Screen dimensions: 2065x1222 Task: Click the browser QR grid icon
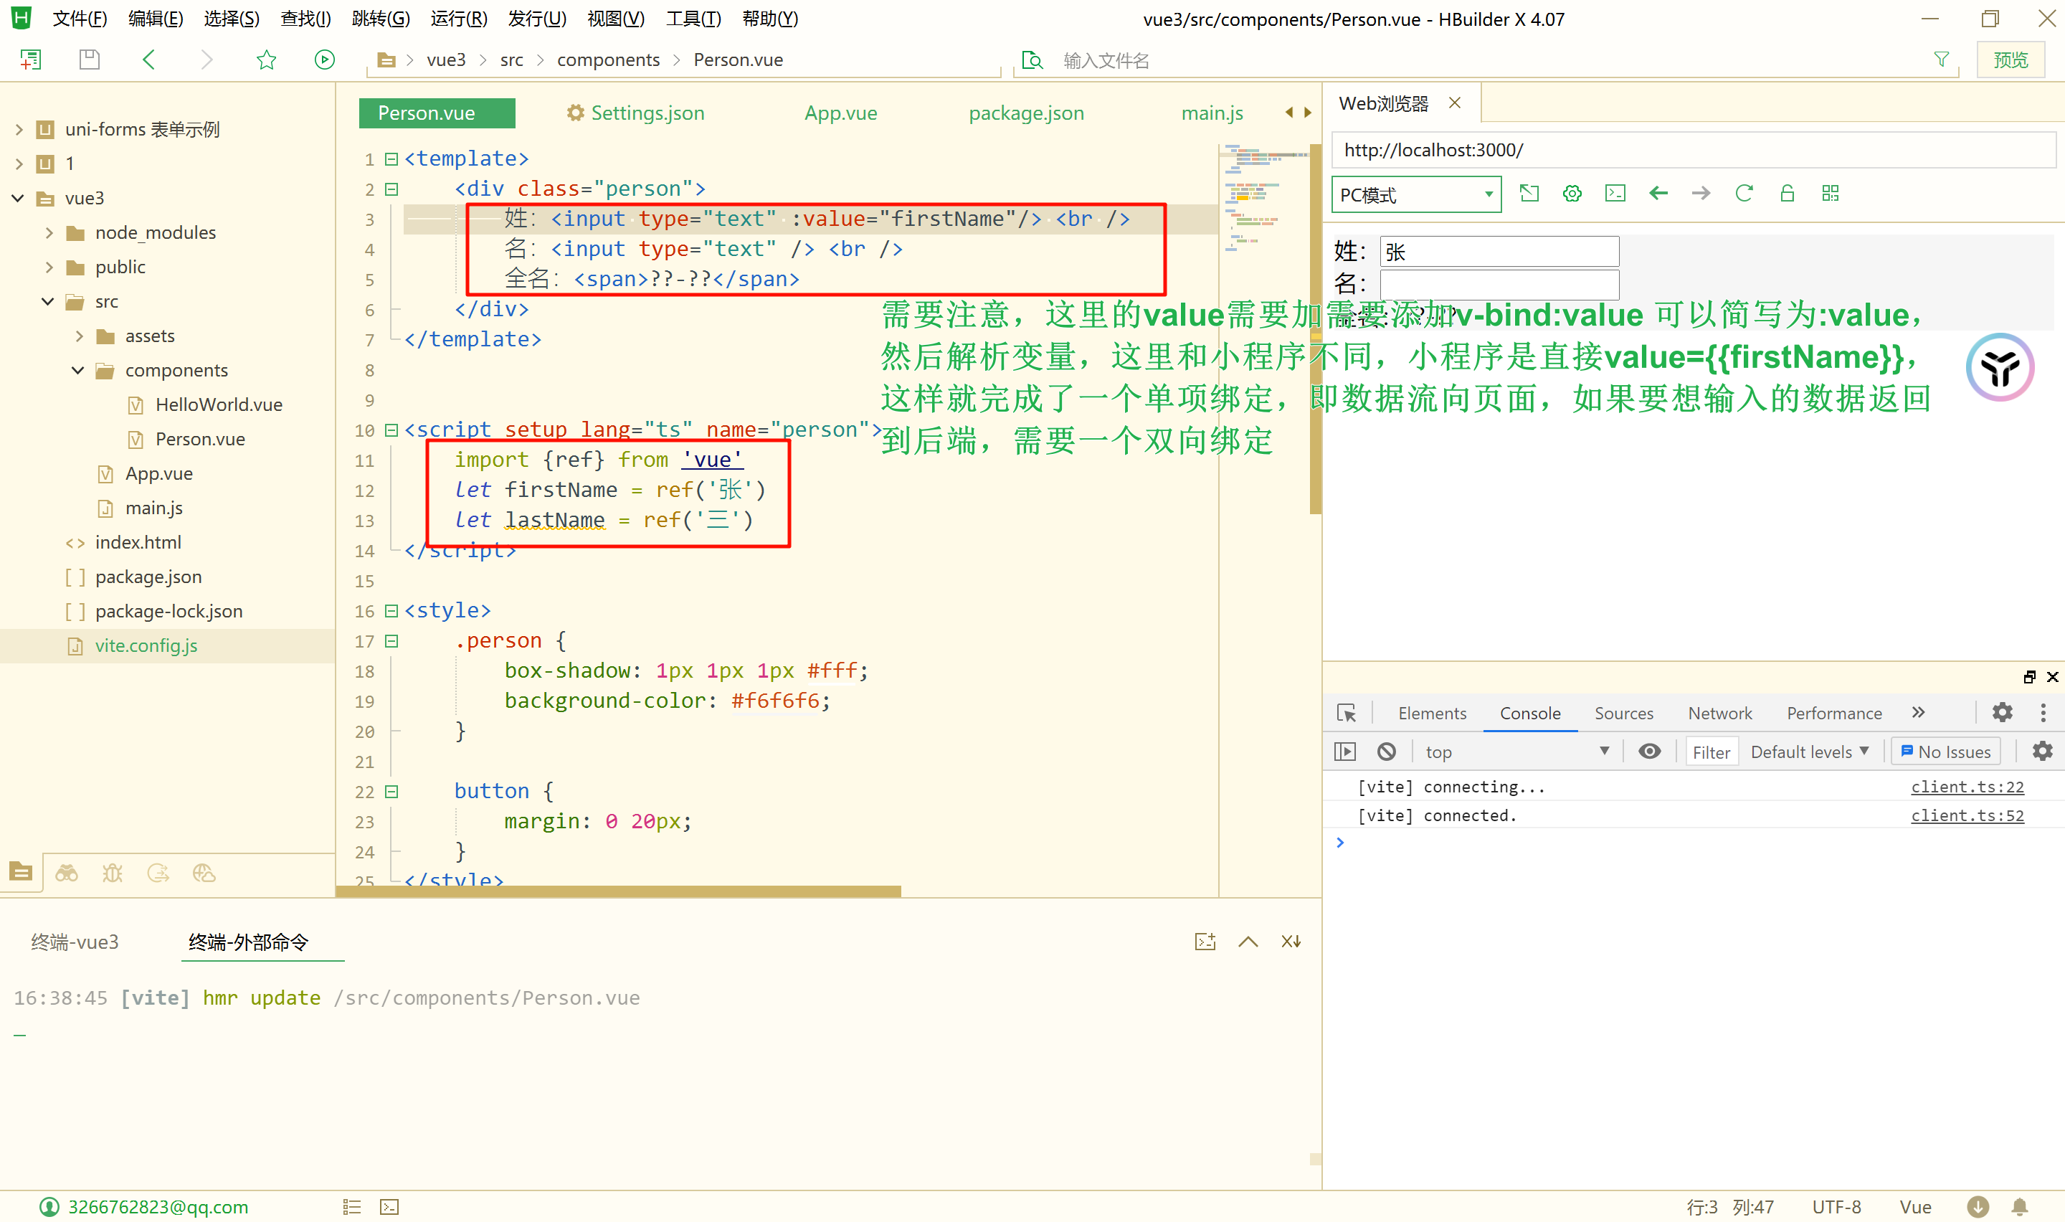point(1830,194)
